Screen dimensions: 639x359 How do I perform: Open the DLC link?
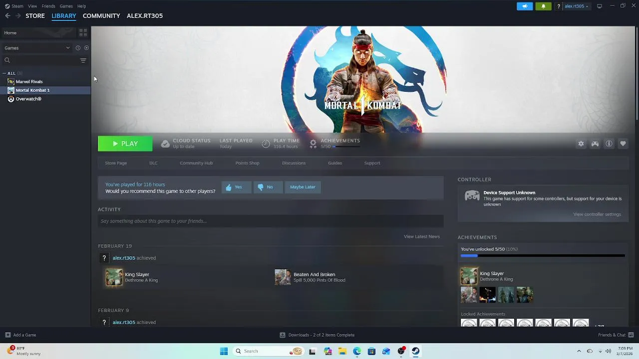pos(153,163)
